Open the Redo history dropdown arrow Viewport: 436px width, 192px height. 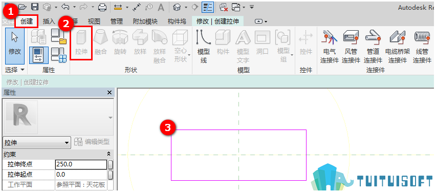[x=93, y=7]
